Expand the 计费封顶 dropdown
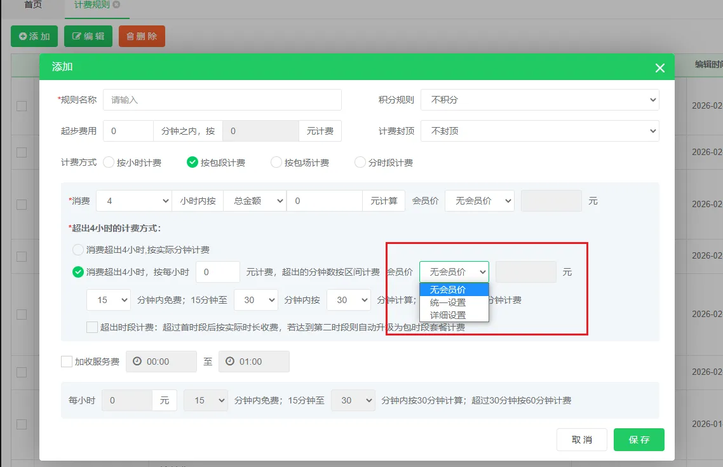 pos(539,131)
